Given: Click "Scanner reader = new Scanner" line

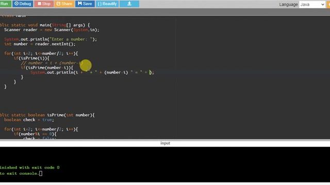Looking at the screenshot, I should [52, 30].
